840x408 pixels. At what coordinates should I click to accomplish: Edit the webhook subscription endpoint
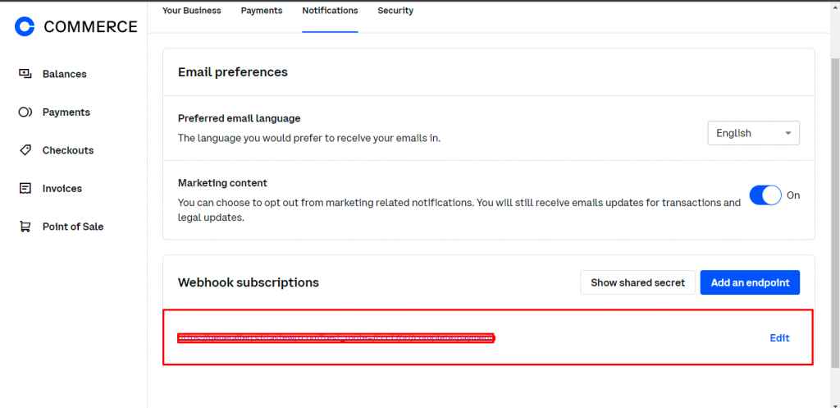pos(779,338)
